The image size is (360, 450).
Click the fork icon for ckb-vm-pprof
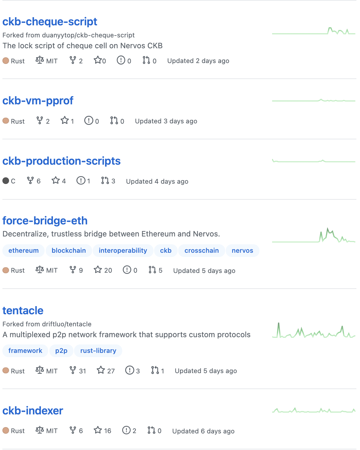[x=39, y=120]
